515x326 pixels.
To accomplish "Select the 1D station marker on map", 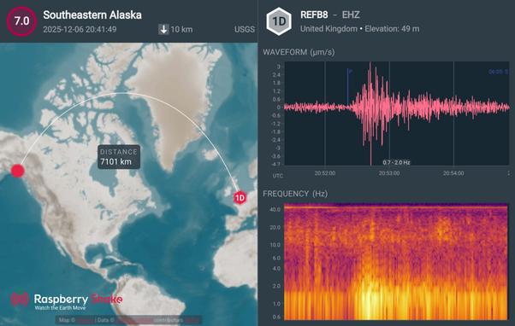I will 240,198.
